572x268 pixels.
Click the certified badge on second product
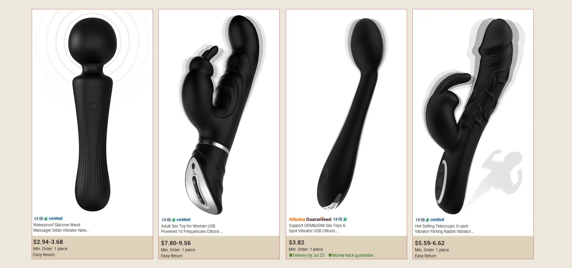tap(176, 220)
